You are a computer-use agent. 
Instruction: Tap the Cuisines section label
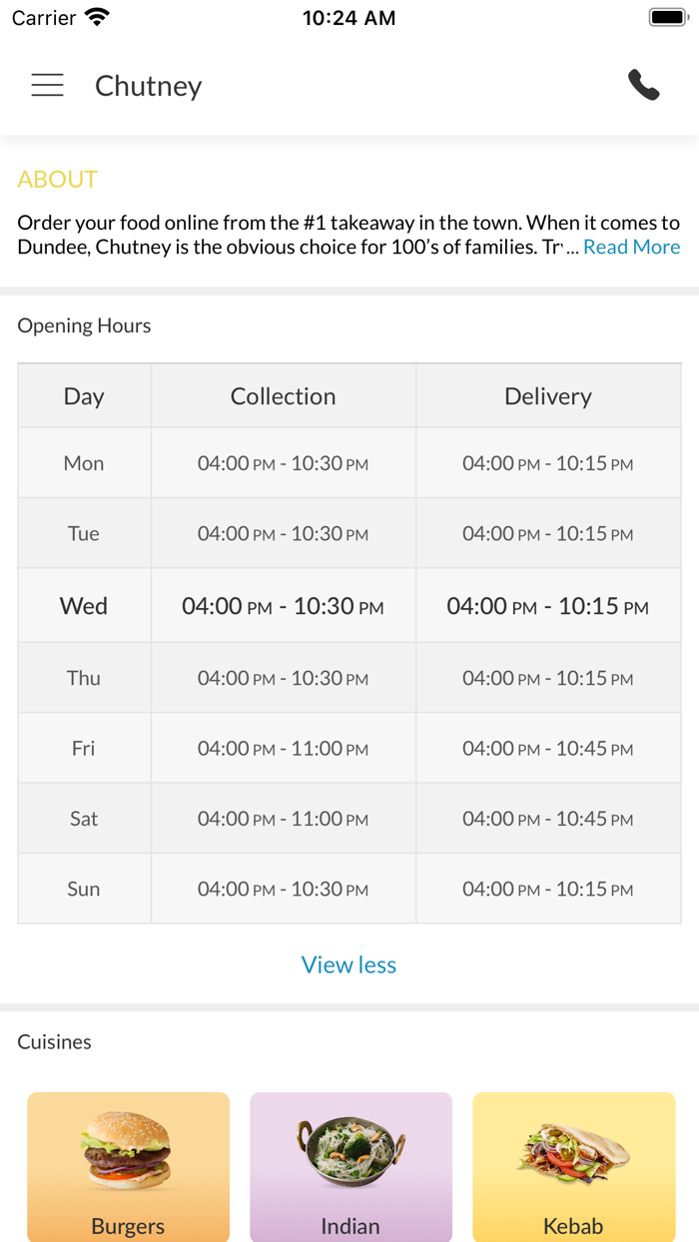tap(54, 1042)
